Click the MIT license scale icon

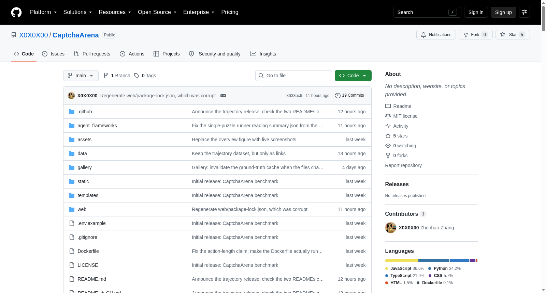pyautogui.click(x=388, y=116)
